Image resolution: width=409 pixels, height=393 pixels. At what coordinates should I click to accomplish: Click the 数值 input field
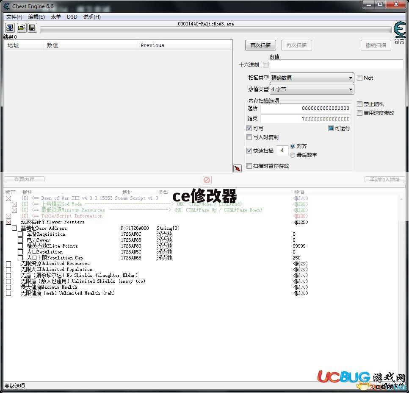337,64
